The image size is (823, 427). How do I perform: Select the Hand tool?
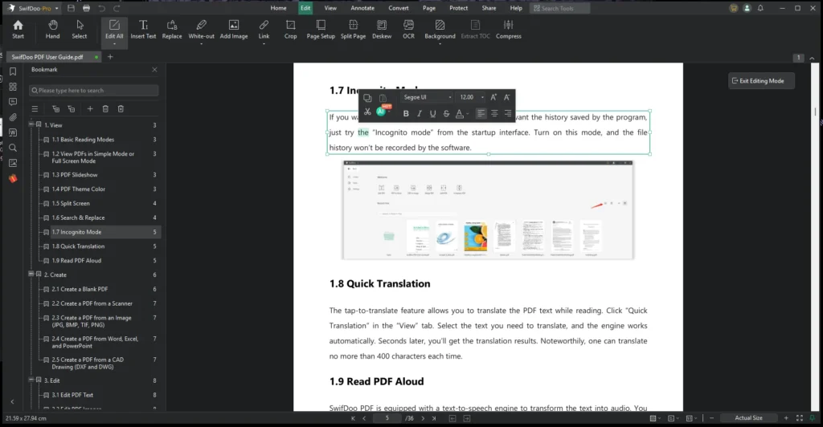[52, 30]
